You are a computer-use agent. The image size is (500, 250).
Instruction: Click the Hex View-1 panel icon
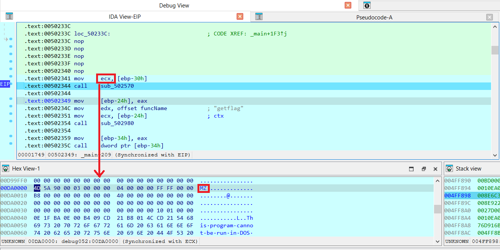6,169
